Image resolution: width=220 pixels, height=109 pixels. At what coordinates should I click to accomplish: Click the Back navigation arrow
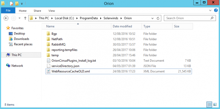pos(6,18)
